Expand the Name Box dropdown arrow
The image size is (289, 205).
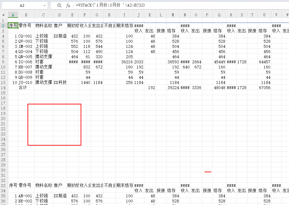(x=45, y=5)
